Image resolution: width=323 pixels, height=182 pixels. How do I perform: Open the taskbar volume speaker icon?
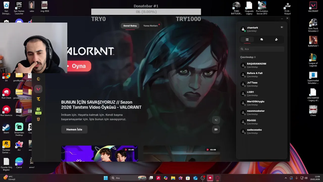[x=306, y=178]
